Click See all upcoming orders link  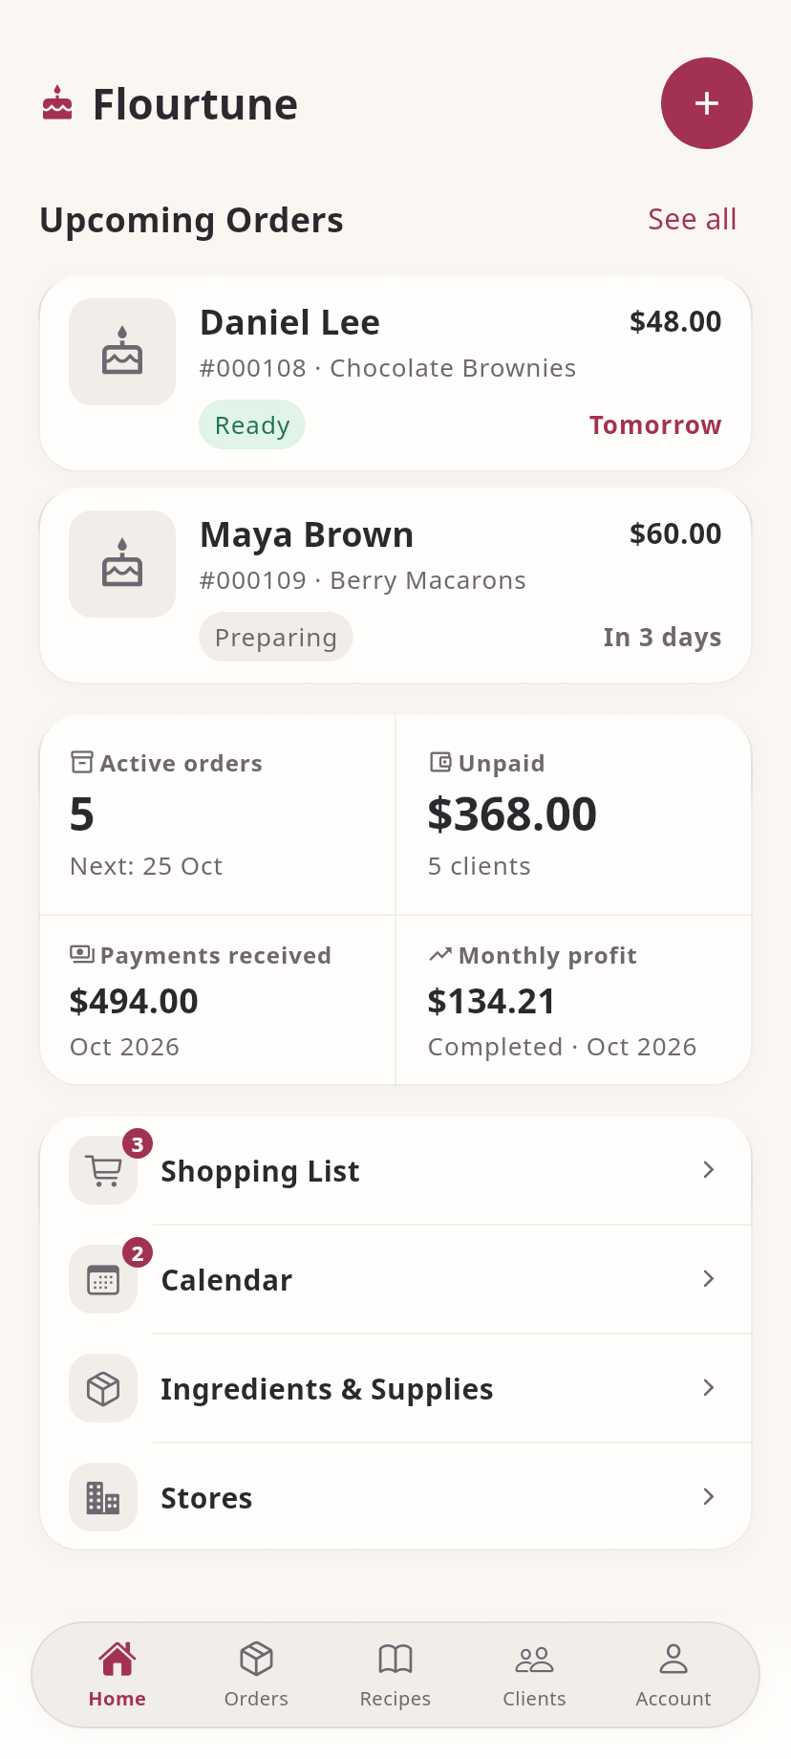tap(693, 219)
